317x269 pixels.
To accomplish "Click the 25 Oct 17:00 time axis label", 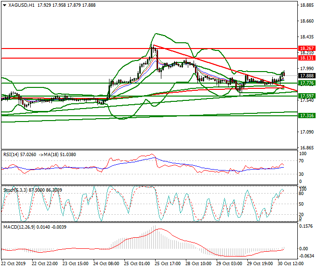I will pos(168,264).
